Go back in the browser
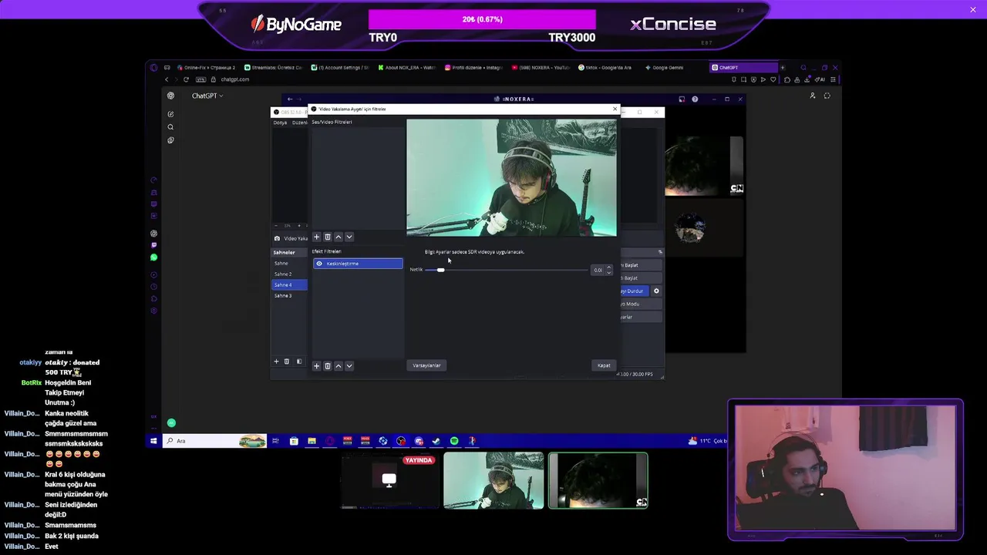The image size is (987, 555). [167, 79]
